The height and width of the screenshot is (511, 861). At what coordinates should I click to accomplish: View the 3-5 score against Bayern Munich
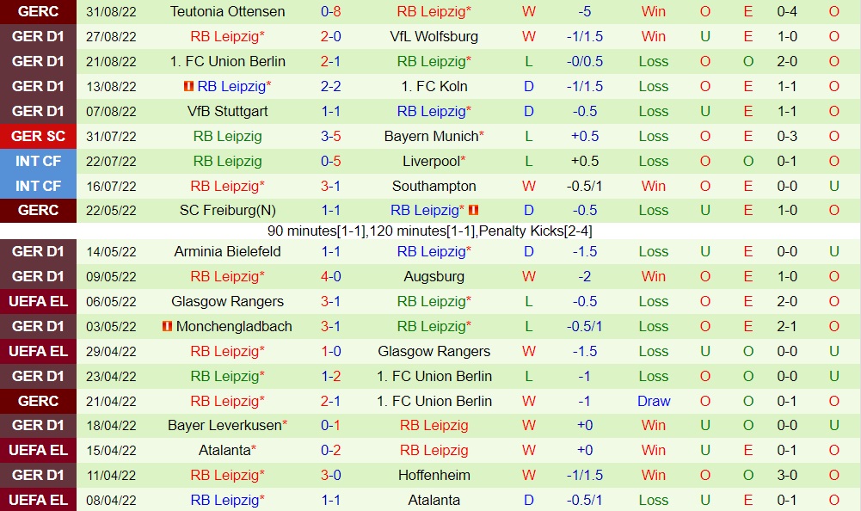click(331, 136)
